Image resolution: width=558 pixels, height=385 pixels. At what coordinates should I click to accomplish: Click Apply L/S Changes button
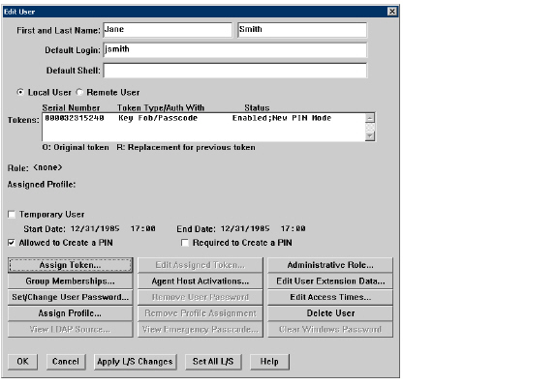pos(136,362)
